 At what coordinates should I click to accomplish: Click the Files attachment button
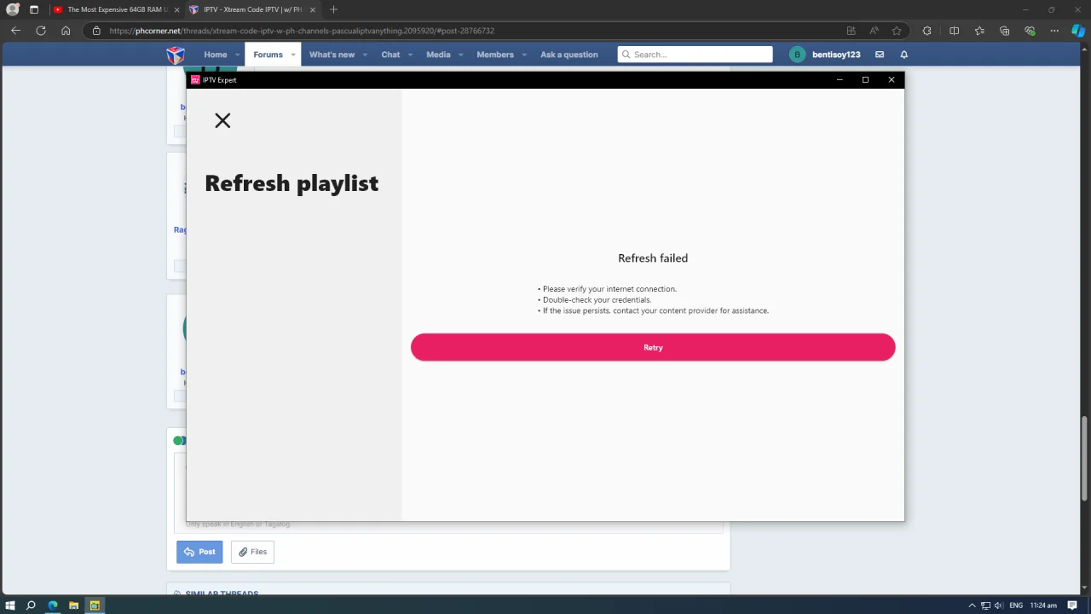coord(252,552)
